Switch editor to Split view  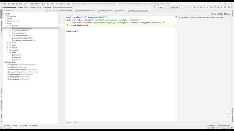point(220,14)
